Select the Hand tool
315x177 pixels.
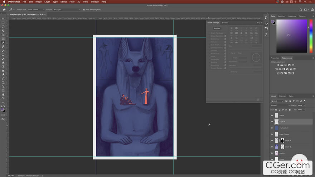pyautogui.click(x=3, y=94)
